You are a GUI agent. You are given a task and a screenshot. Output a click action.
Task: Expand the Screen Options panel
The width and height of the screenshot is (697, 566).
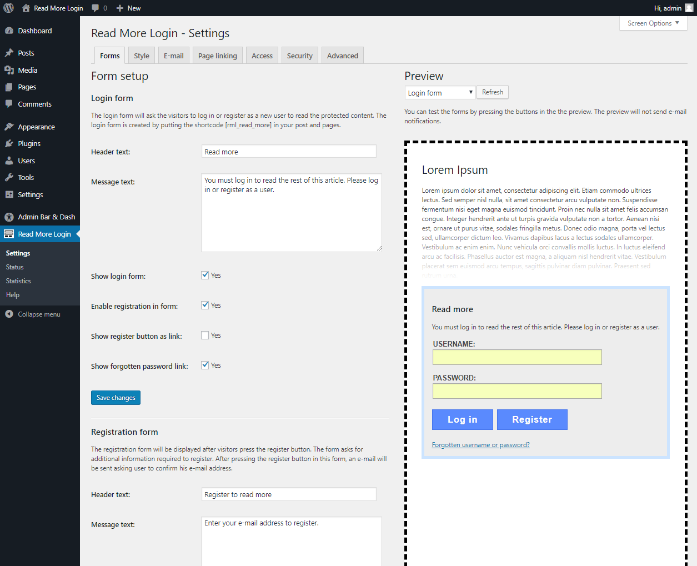coord(653,23)
